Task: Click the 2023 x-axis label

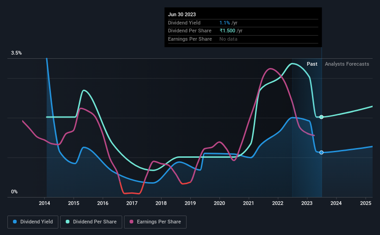Action: tap(307, 203)
